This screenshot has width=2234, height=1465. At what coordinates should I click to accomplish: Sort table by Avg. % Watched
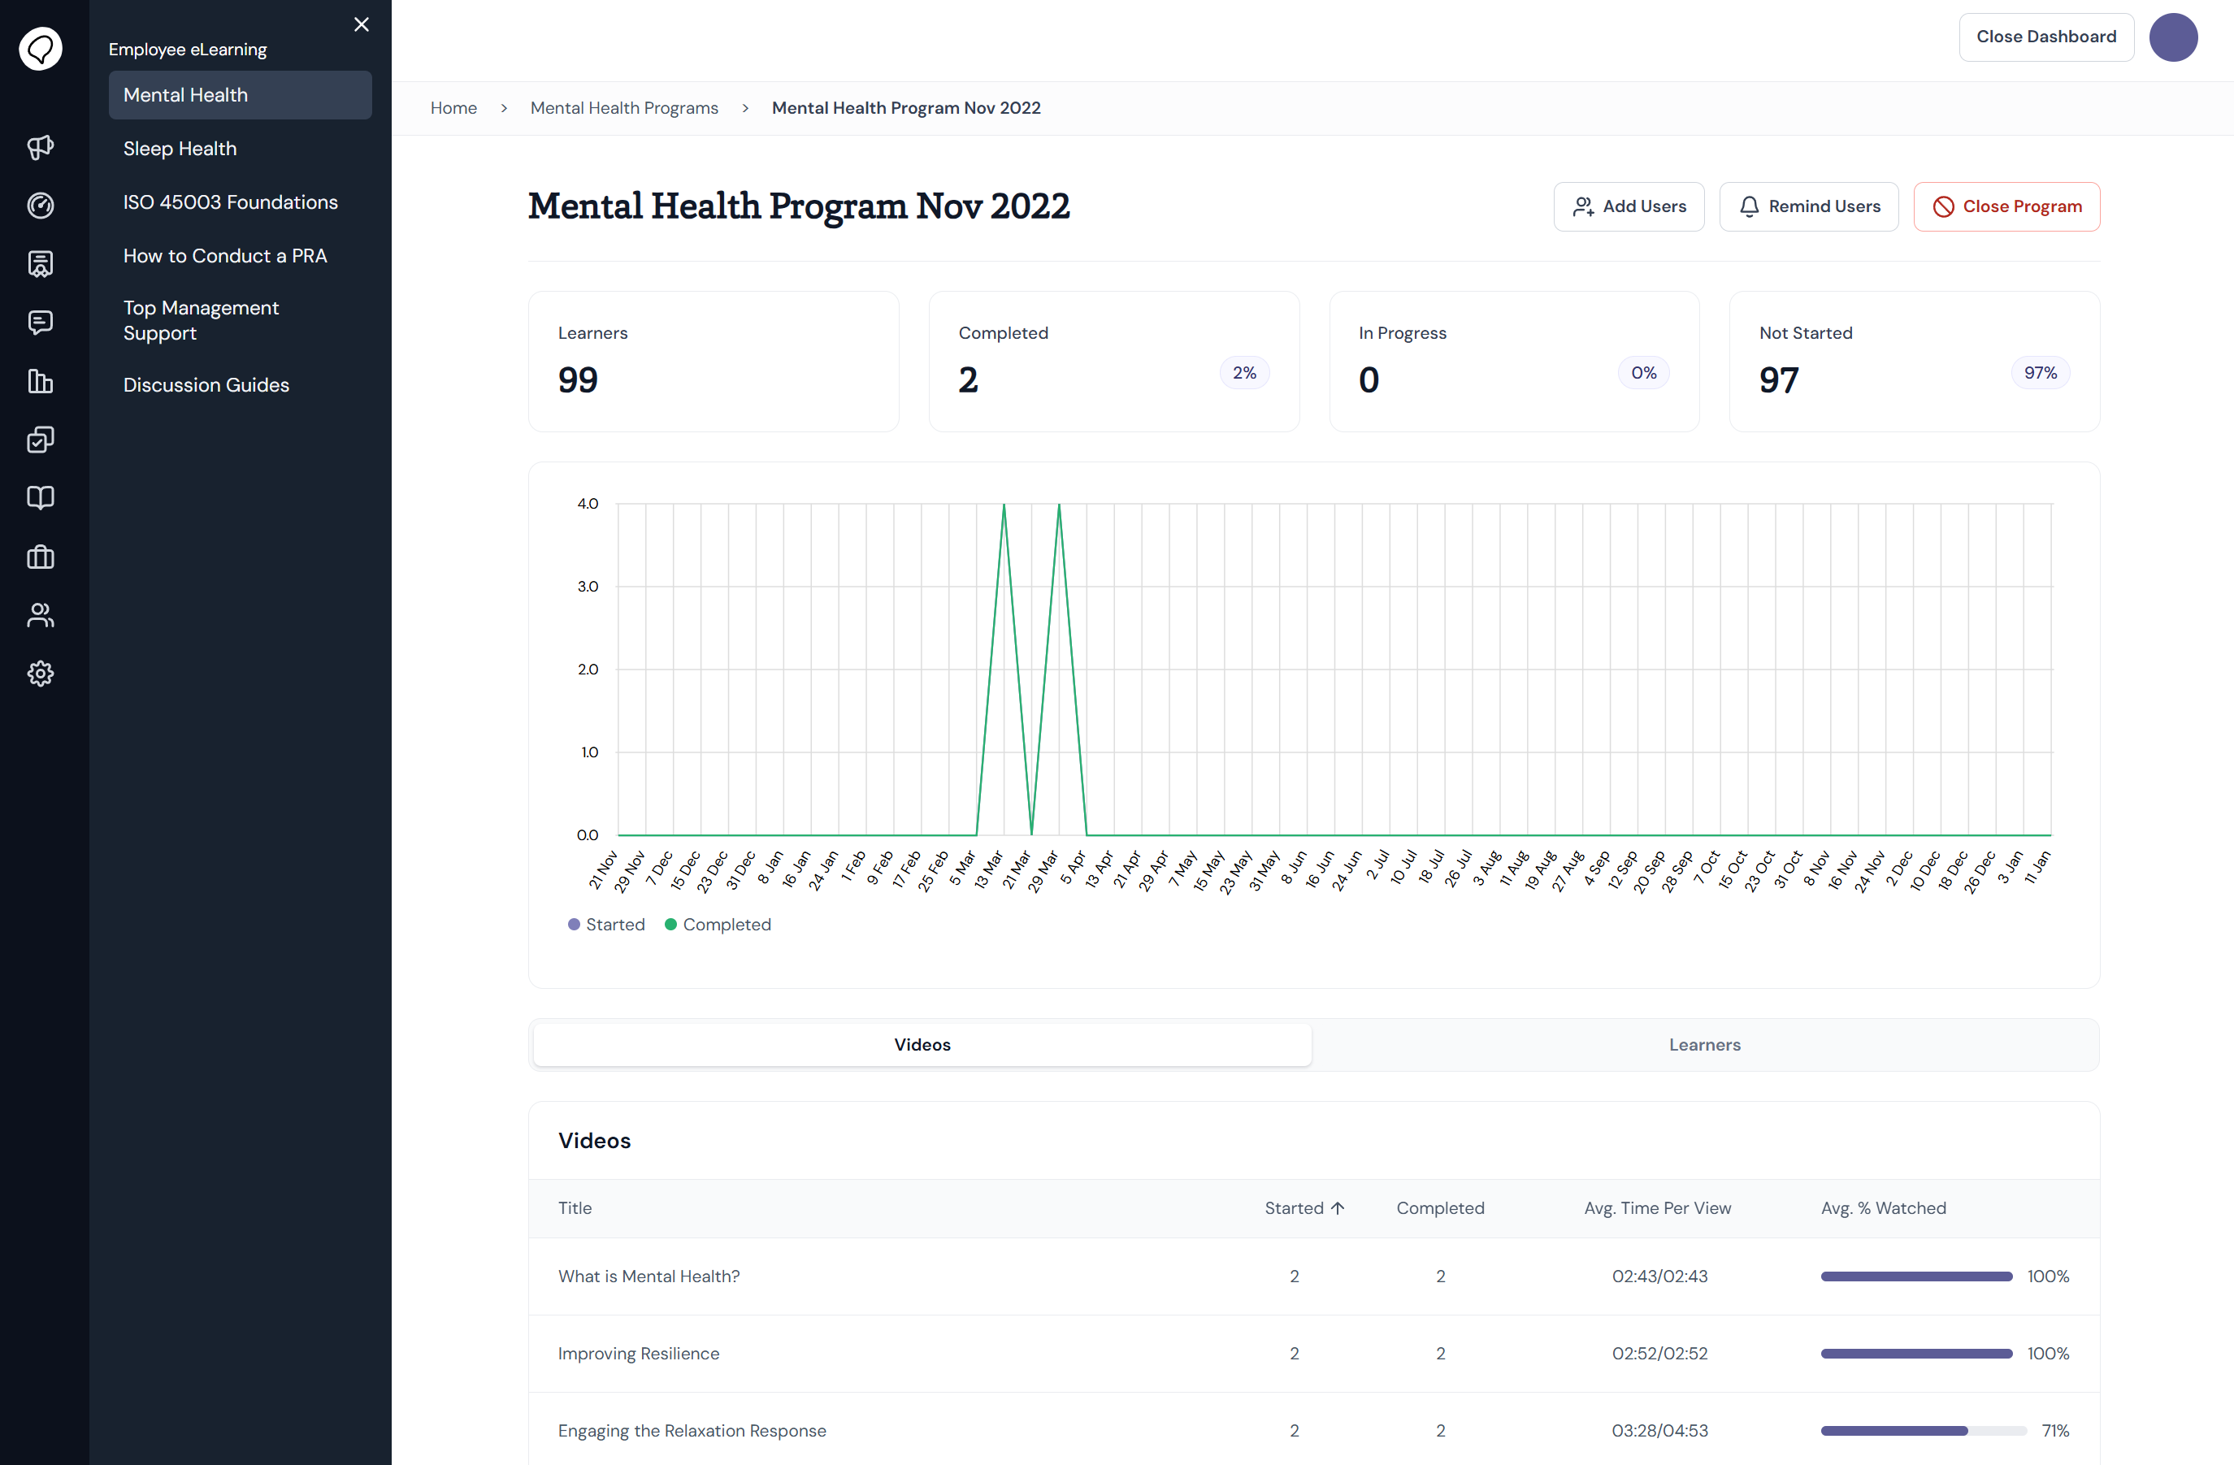point(1883,1208)
